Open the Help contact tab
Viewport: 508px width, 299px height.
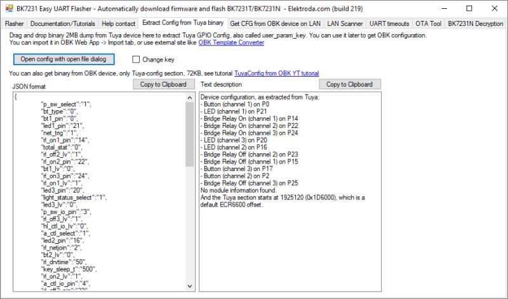pyautogui.click(x=118, y=23)
